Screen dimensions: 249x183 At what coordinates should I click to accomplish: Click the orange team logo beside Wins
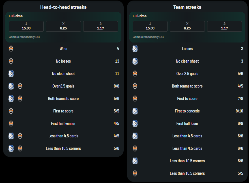tap(11, 49)
